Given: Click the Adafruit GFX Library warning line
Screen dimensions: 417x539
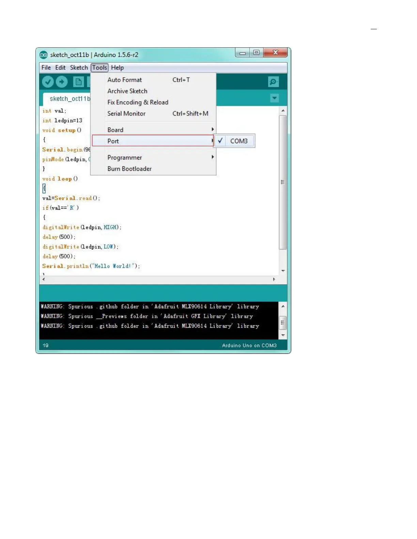Looking at the screenshot, I should (147, 316).
